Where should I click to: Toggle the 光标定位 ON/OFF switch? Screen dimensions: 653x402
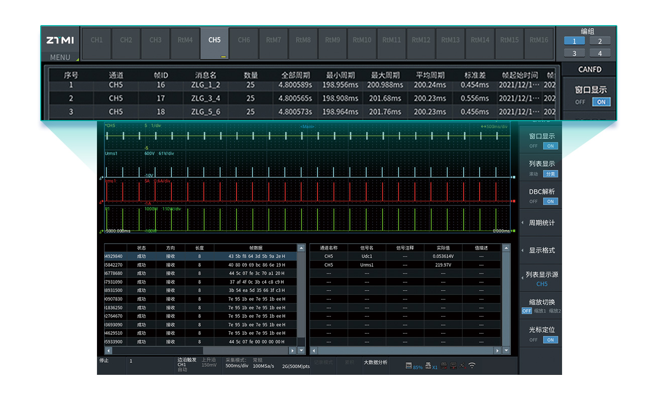(x=550, y=340)
